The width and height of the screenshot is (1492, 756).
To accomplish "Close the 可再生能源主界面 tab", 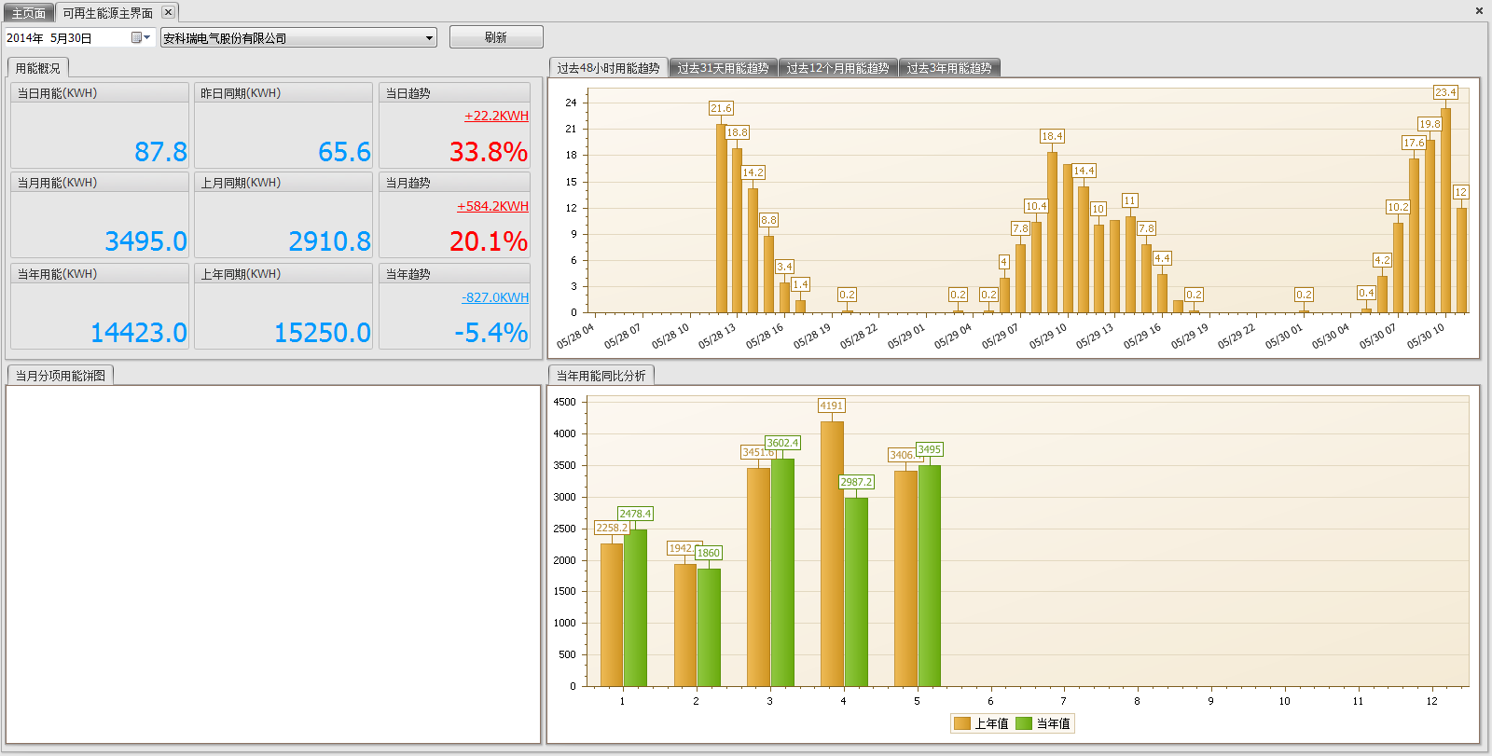I will (168, 12).
